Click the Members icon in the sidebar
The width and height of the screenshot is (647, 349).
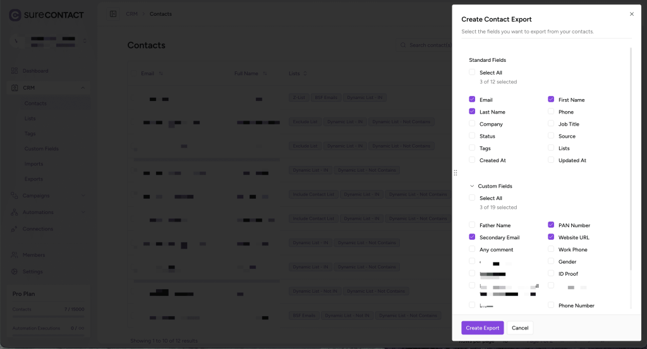[15, 255]
